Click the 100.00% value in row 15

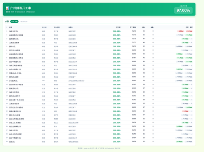[x=117, y=85]
